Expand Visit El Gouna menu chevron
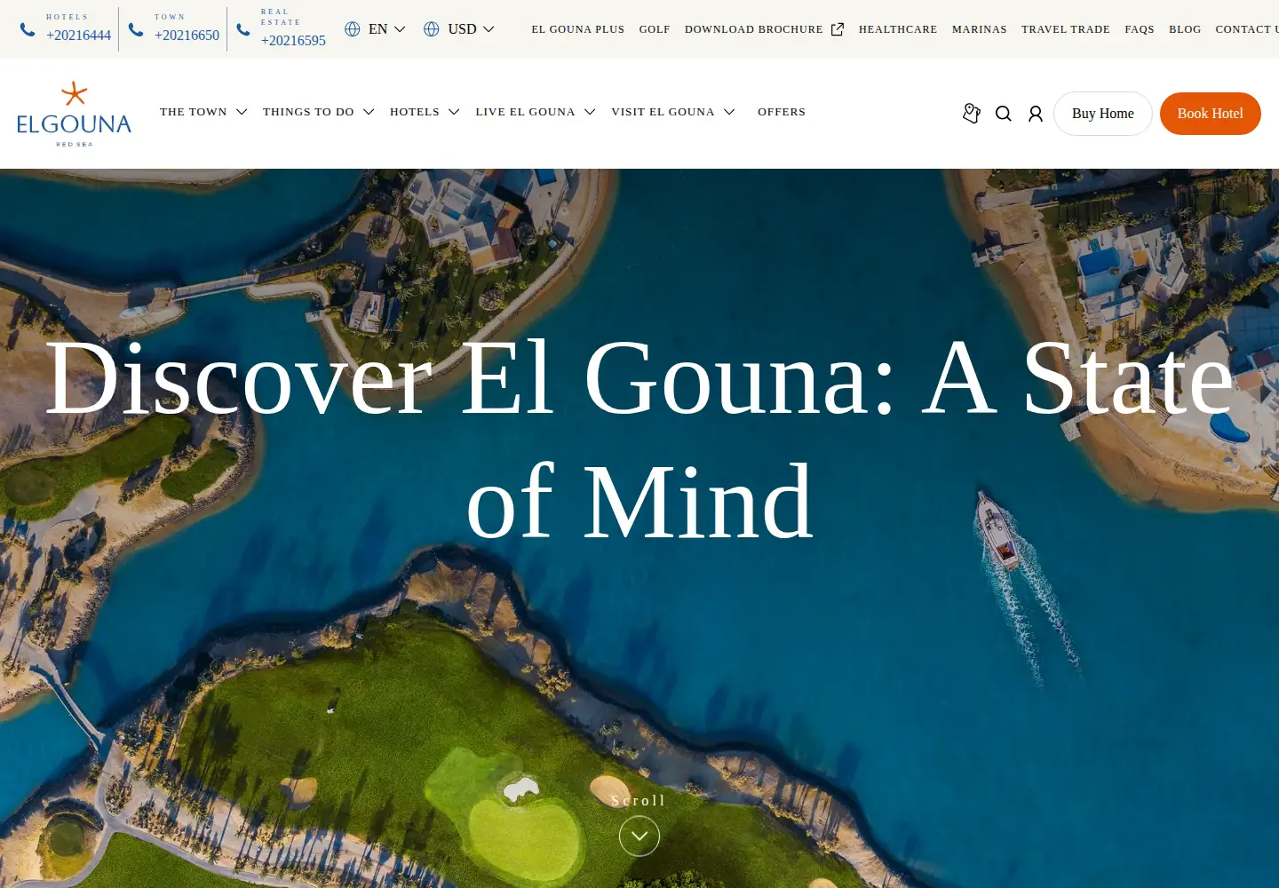The height and width of the screenshot is (888, 1279). [729, 112]
